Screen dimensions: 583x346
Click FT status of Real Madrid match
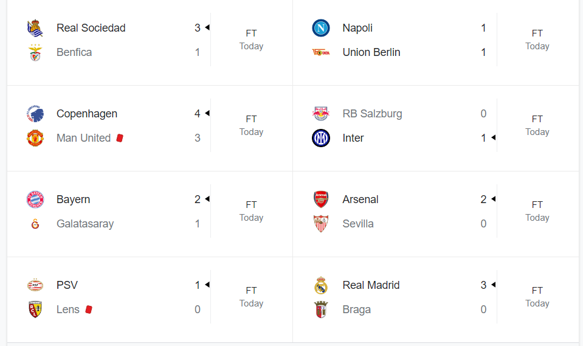pyautogui.click(x=537, y=291)
